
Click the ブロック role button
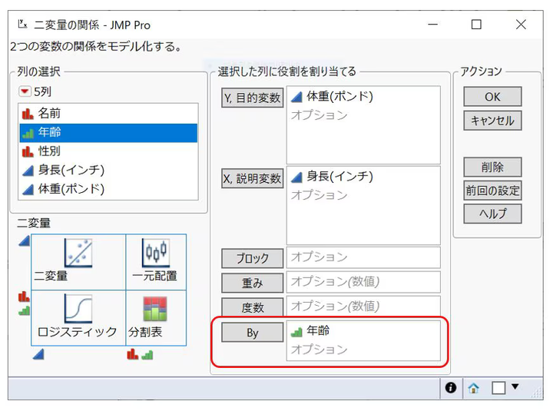click(x=253, y=259)
